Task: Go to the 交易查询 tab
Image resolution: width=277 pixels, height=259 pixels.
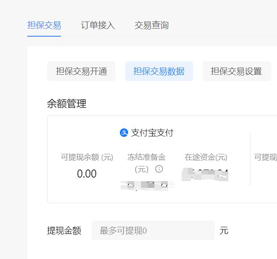Action: (x=151, y=25)
